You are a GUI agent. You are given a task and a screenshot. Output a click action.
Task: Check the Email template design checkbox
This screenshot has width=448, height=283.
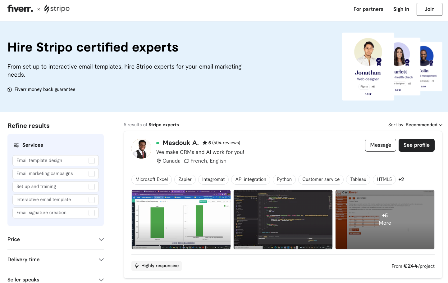coord(92,161)
